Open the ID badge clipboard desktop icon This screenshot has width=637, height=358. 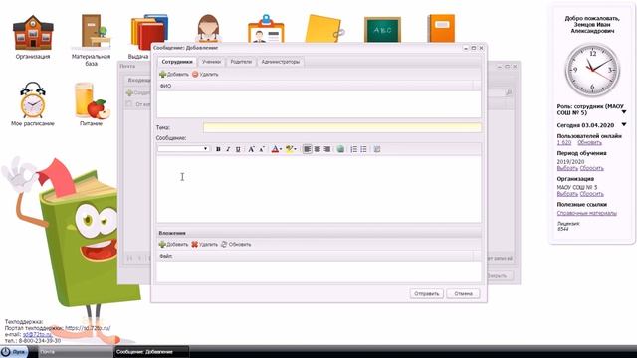pyautogui.click(x=266, y=29)
